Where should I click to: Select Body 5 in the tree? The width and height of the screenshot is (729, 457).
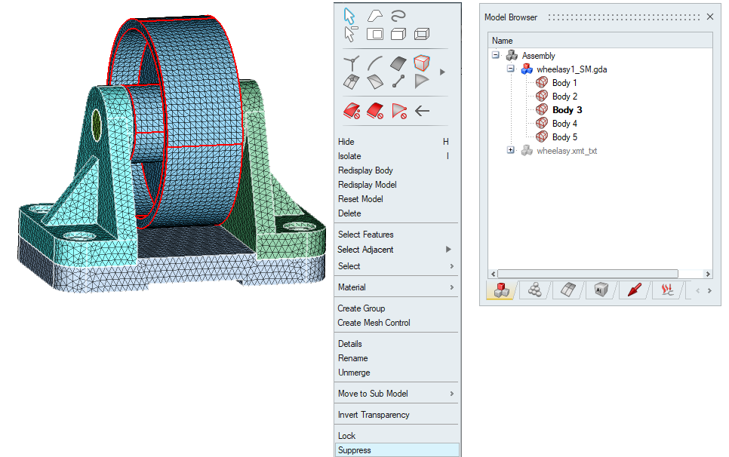[x=564, y=137]
